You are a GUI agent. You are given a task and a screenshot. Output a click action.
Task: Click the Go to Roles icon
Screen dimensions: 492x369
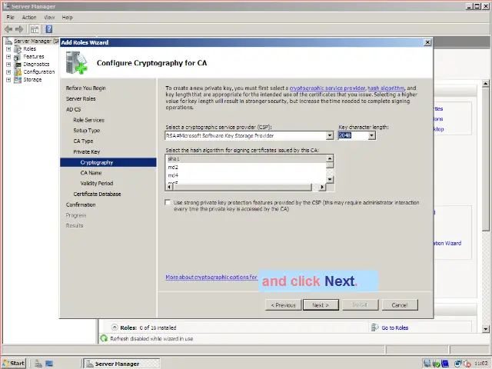374,327
